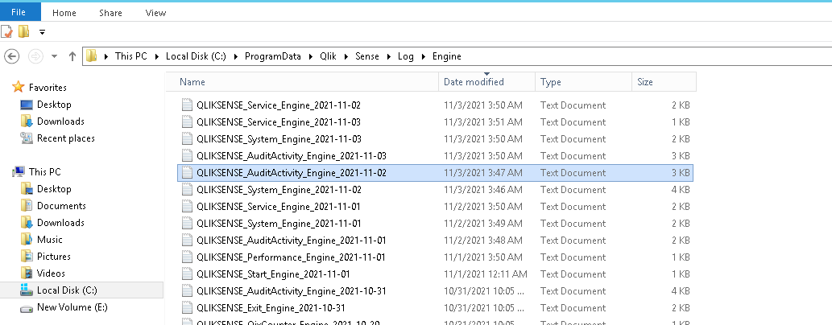Click the New Volume (E:) drive icon

tap(27, 307)
